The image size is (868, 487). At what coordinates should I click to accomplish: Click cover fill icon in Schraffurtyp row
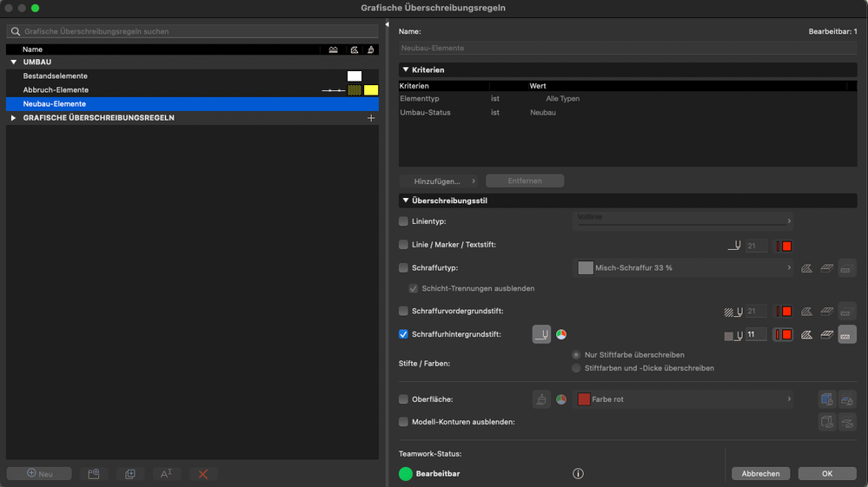(x=826, y=268)
